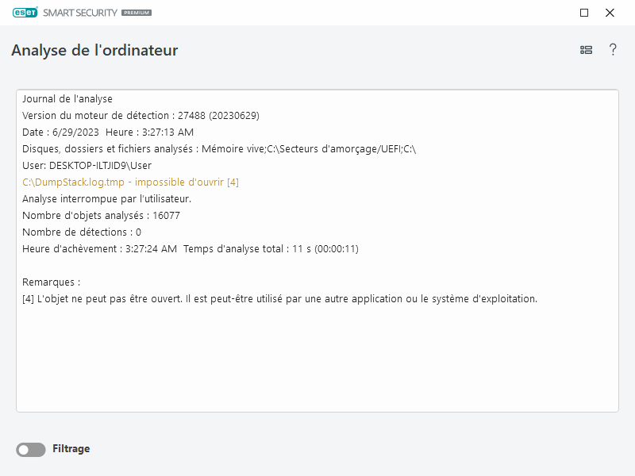The height and width of the screenshot is (476, 635).
Task: Click the ESET logo in title bar
Action: pyautogui.click(x=24, y=13)
